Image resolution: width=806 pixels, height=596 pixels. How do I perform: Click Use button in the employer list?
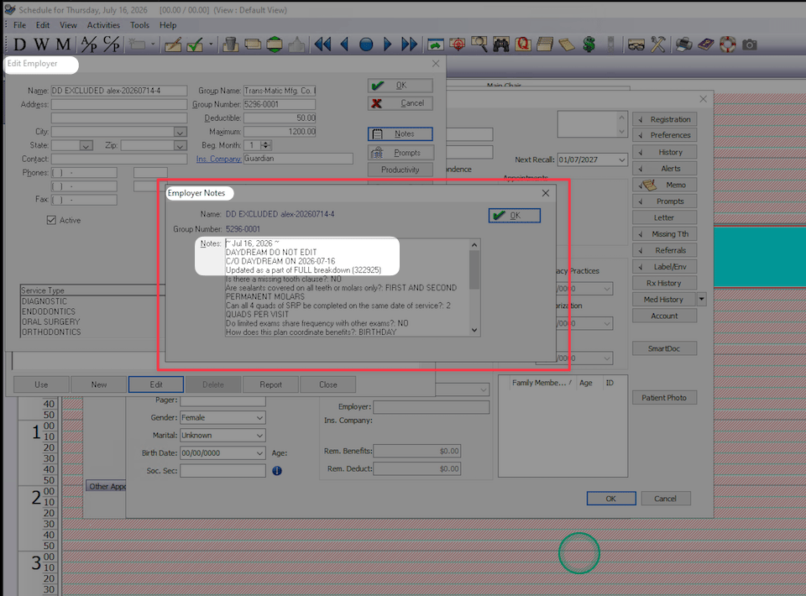(41, 384)
